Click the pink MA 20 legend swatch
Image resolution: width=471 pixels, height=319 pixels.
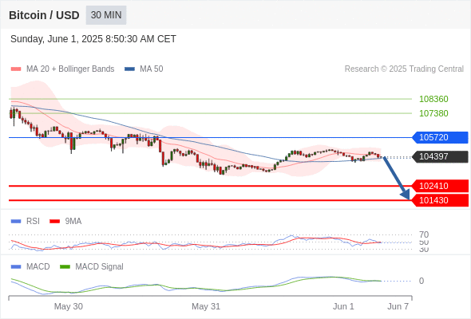pyautogui.click(x=16, y=69)
